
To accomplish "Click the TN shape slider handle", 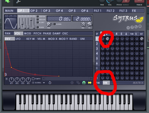I will [x=22, y=23].
